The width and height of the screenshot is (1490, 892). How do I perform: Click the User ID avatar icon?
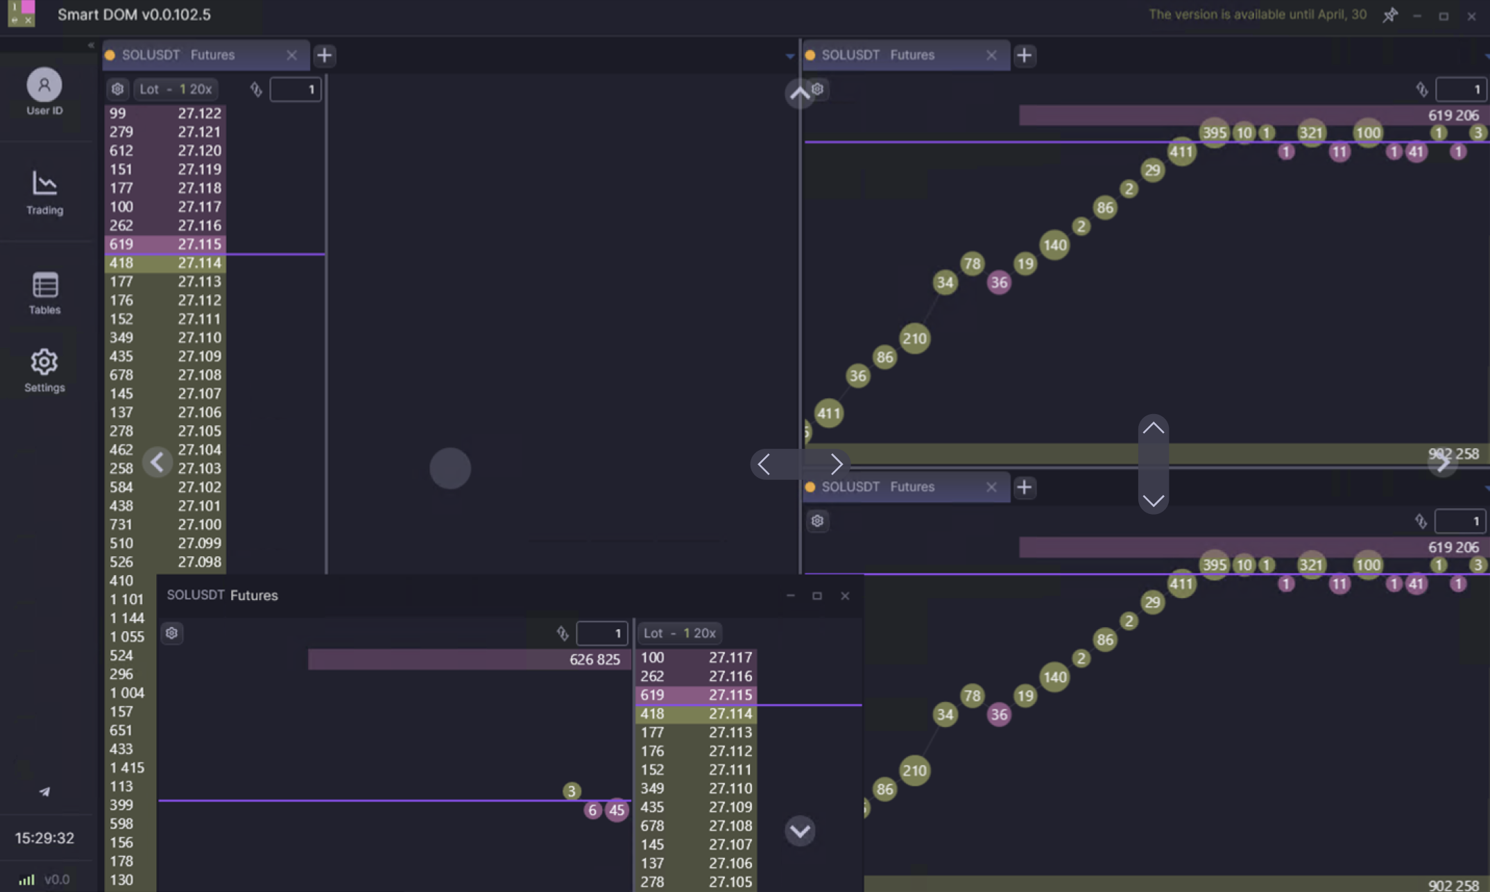tap(44, 85)
